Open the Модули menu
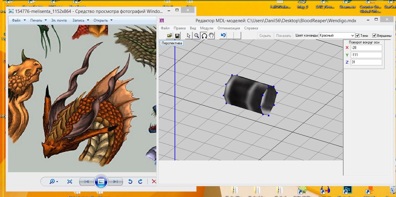The height and width of the screenshot is (197, 396). tap(207, 28)
